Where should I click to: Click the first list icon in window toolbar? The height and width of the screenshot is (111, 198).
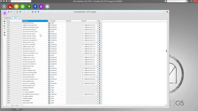tap(9, 12)
